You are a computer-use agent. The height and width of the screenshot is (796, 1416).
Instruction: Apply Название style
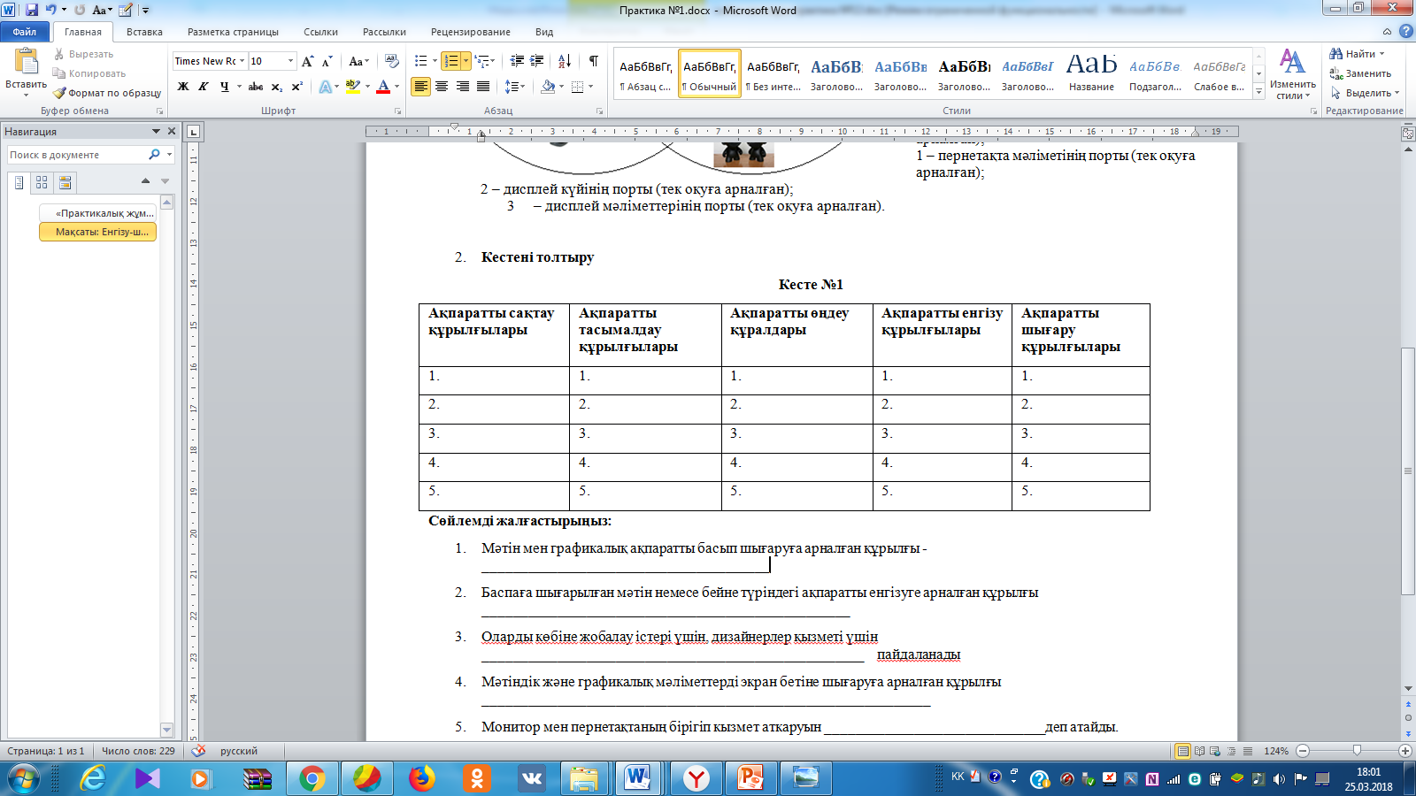point(1091,73)
